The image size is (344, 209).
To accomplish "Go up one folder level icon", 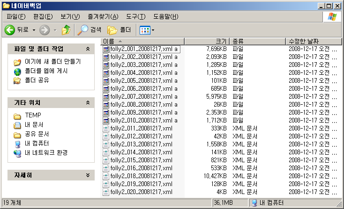I will [66, 30].
